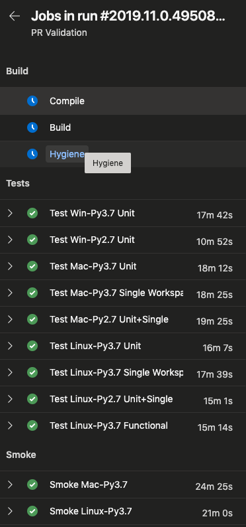Image resolution: width=246 pixels, height=527 pixels.
Task: Expand the Smoke Mac-Py3.7 job
Action: (x=10, y=485)
